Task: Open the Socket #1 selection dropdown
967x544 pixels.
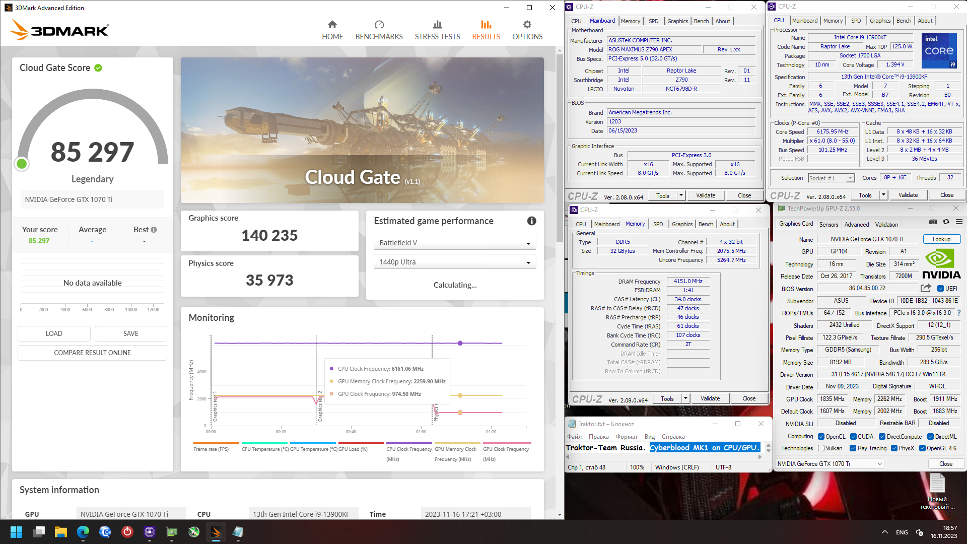Action: 831,178
